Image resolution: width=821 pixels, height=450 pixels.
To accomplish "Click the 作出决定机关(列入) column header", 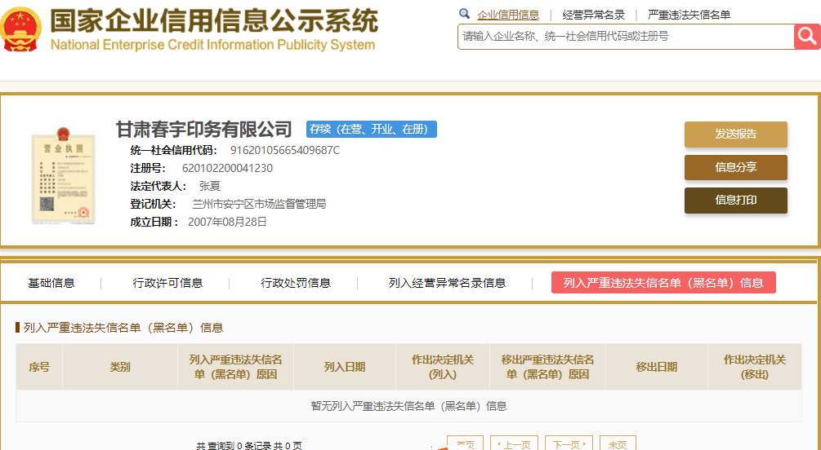I will [443, 367].
